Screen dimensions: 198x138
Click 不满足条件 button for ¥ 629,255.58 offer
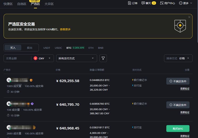pyautogui.click(x=178, y=81)
